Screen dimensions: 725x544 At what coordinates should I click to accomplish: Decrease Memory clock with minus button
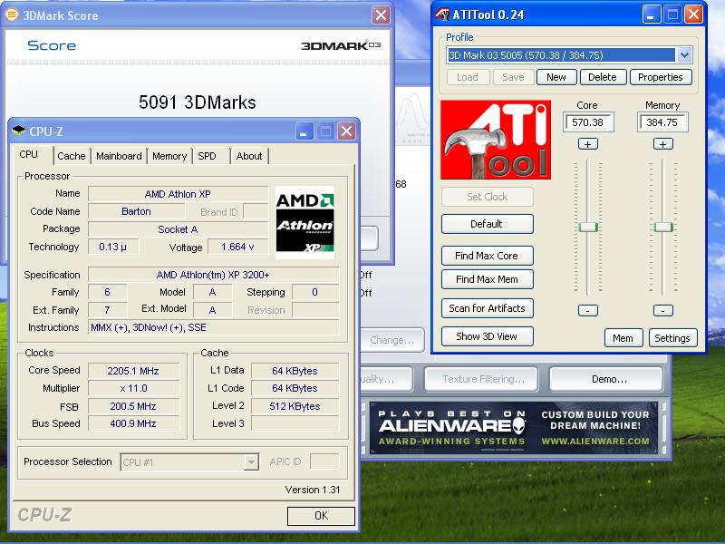click(662, 310)
